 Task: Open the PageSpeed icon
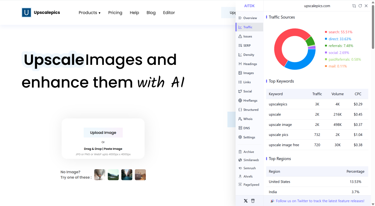[x=240, y=184]
